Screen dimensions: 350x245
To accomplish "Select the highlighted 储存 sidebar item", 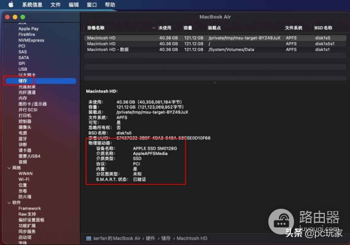I will pos(41,81).
